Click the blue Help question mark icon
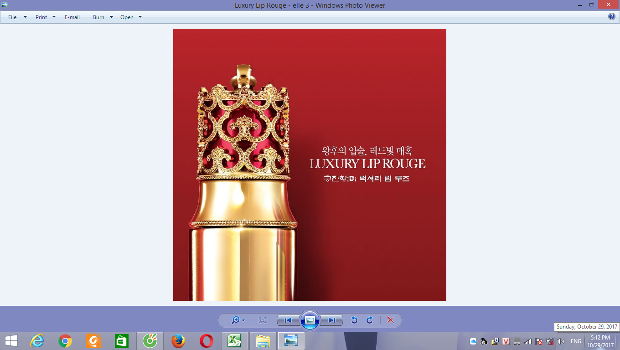This screenshot has width=620, height=350. (x=612, y=17)
